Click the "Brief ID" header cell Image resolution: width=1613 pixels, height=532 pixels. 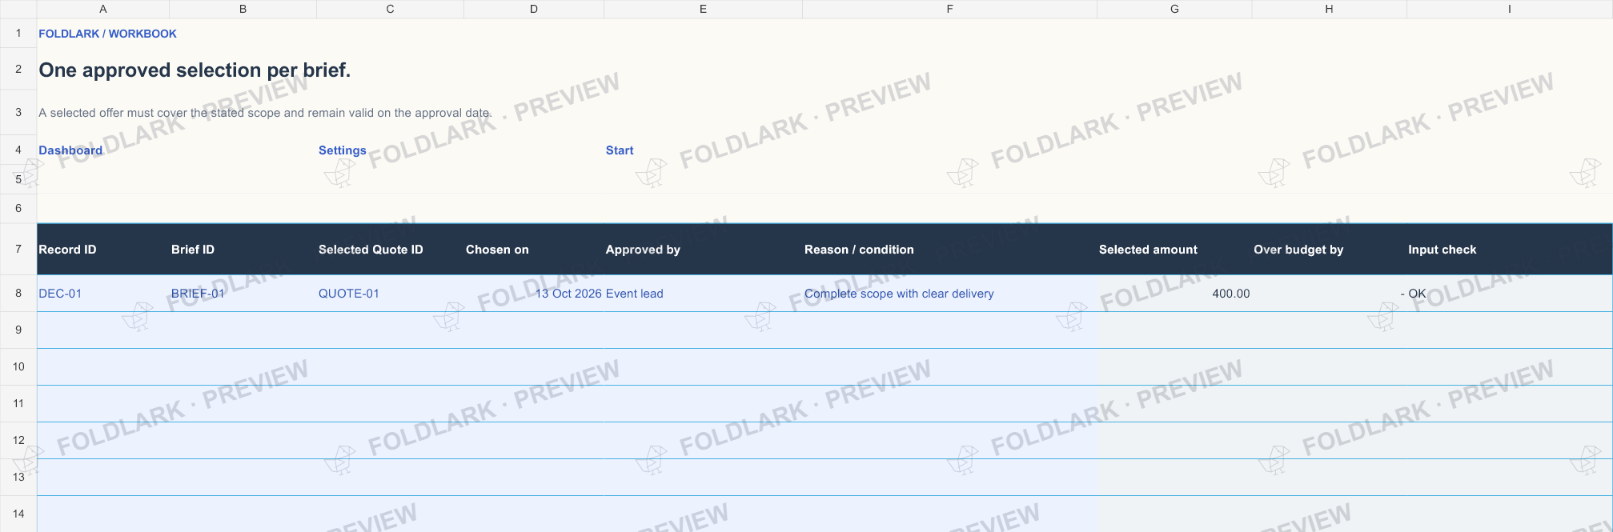pyautogui.click(x=243, y=250)
